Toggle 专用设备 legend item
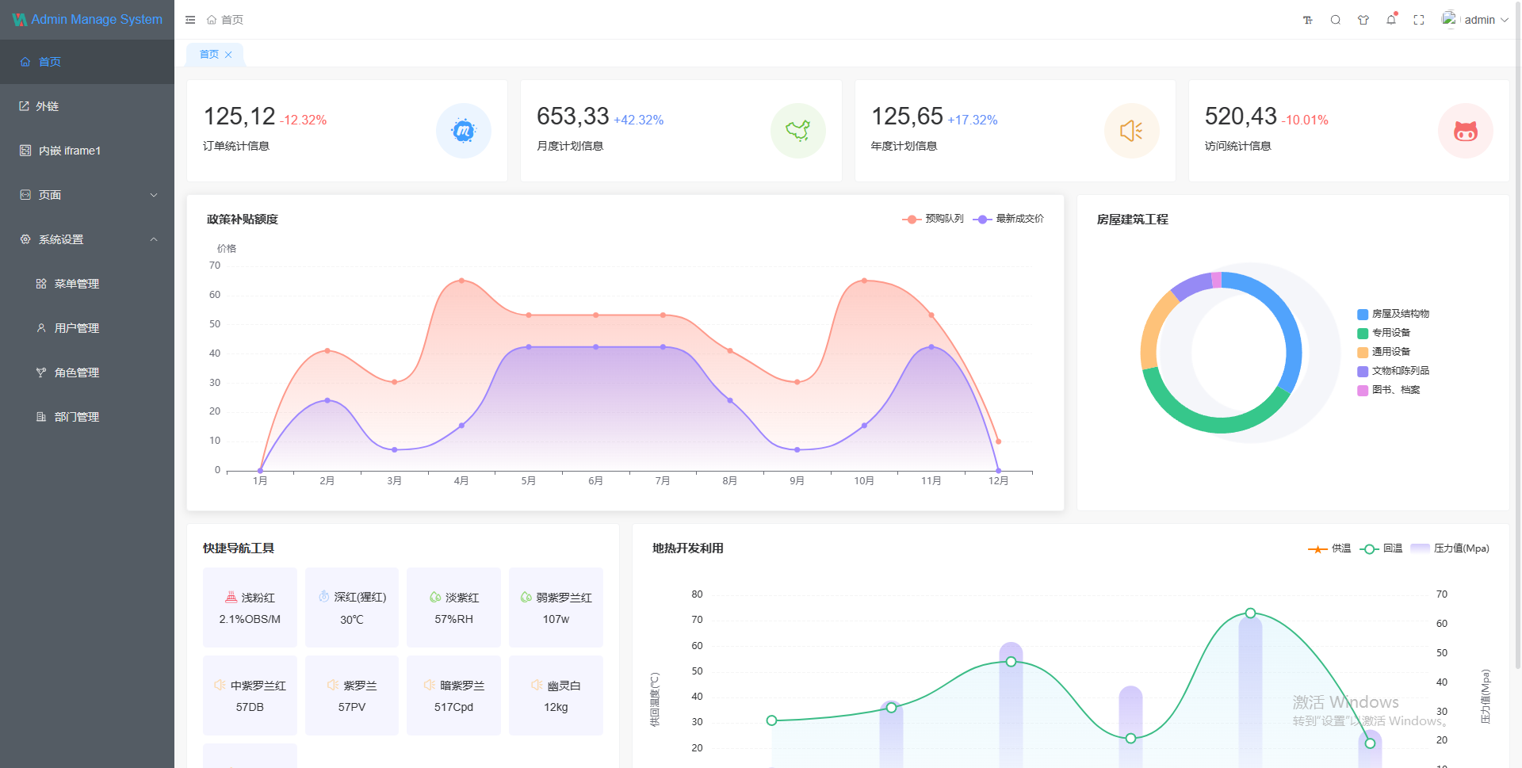This screenshot has height=768, width=1522. click(x=1383, y=333)
